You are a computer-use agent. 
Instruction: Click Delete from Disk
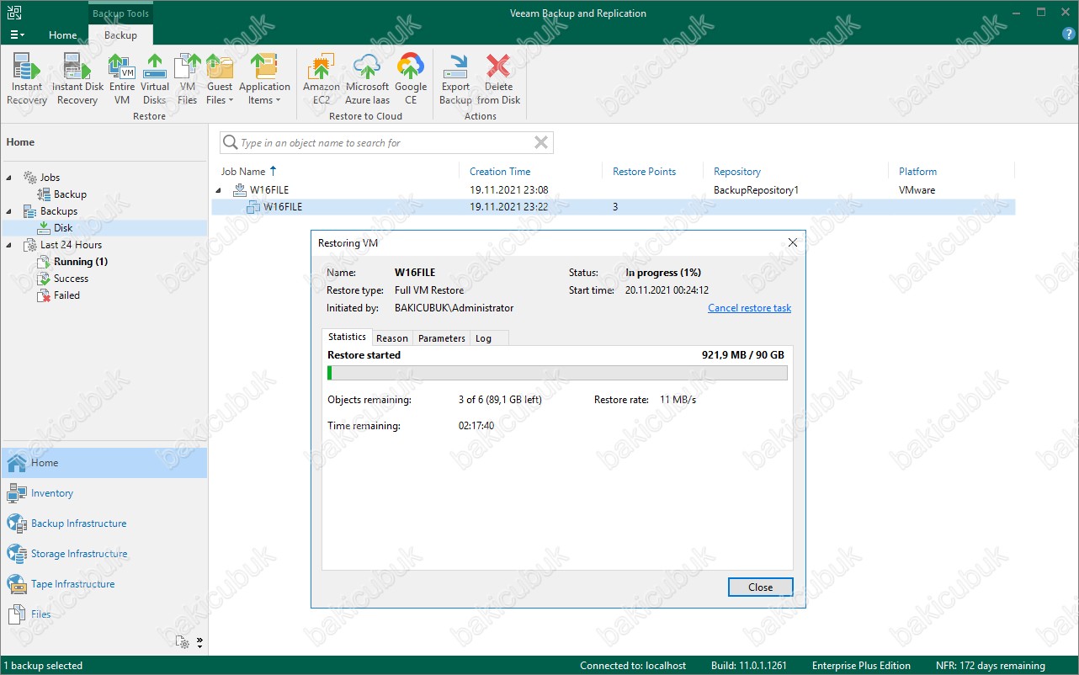pyautogui.click(x=499, y=80)
